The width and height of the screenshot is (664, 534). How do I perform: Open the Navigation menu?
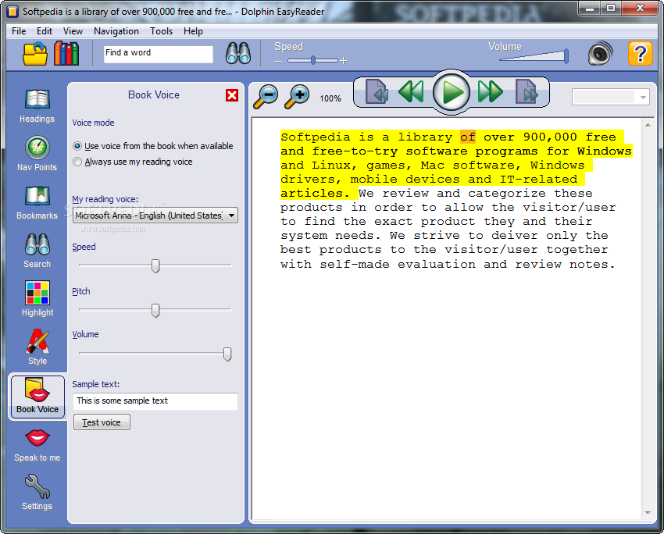click(116, 31)
